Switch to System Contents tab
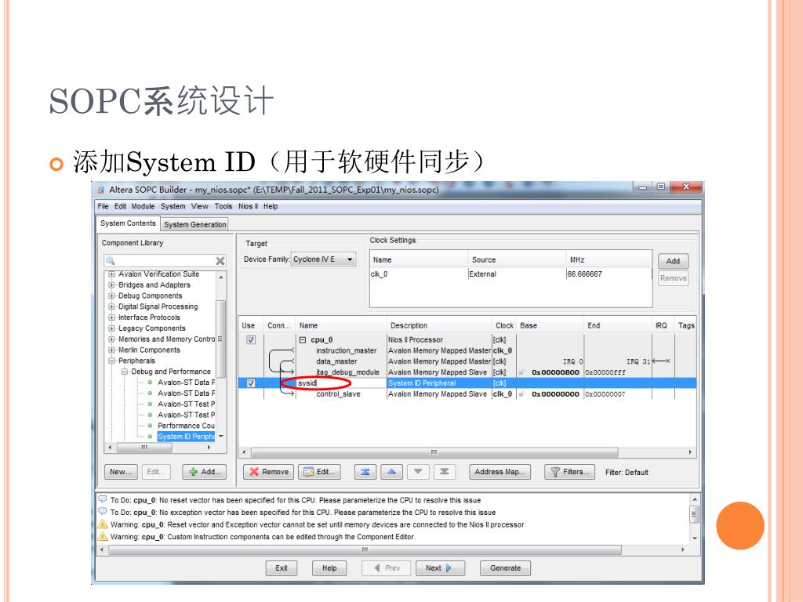 click(x=128, y=223)
